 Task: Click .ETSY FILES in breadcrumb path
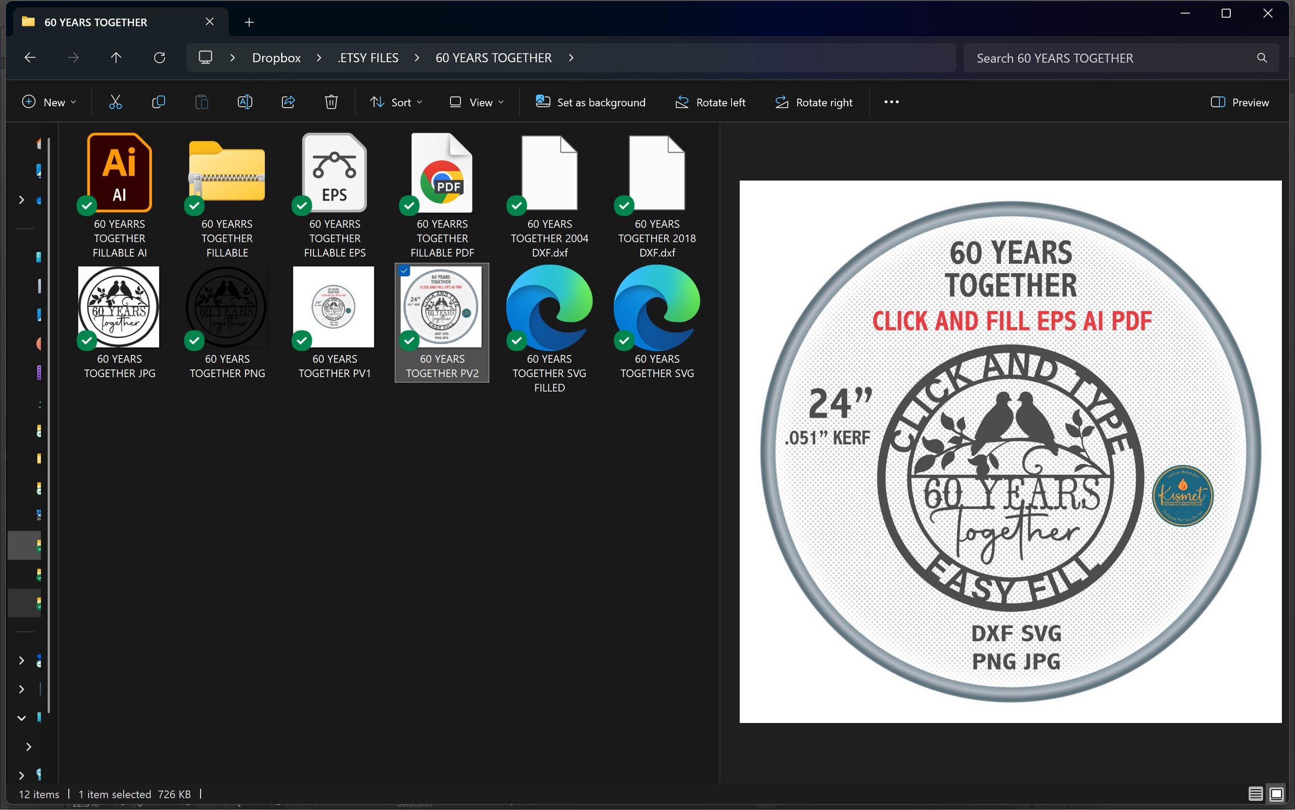[368, 58]
